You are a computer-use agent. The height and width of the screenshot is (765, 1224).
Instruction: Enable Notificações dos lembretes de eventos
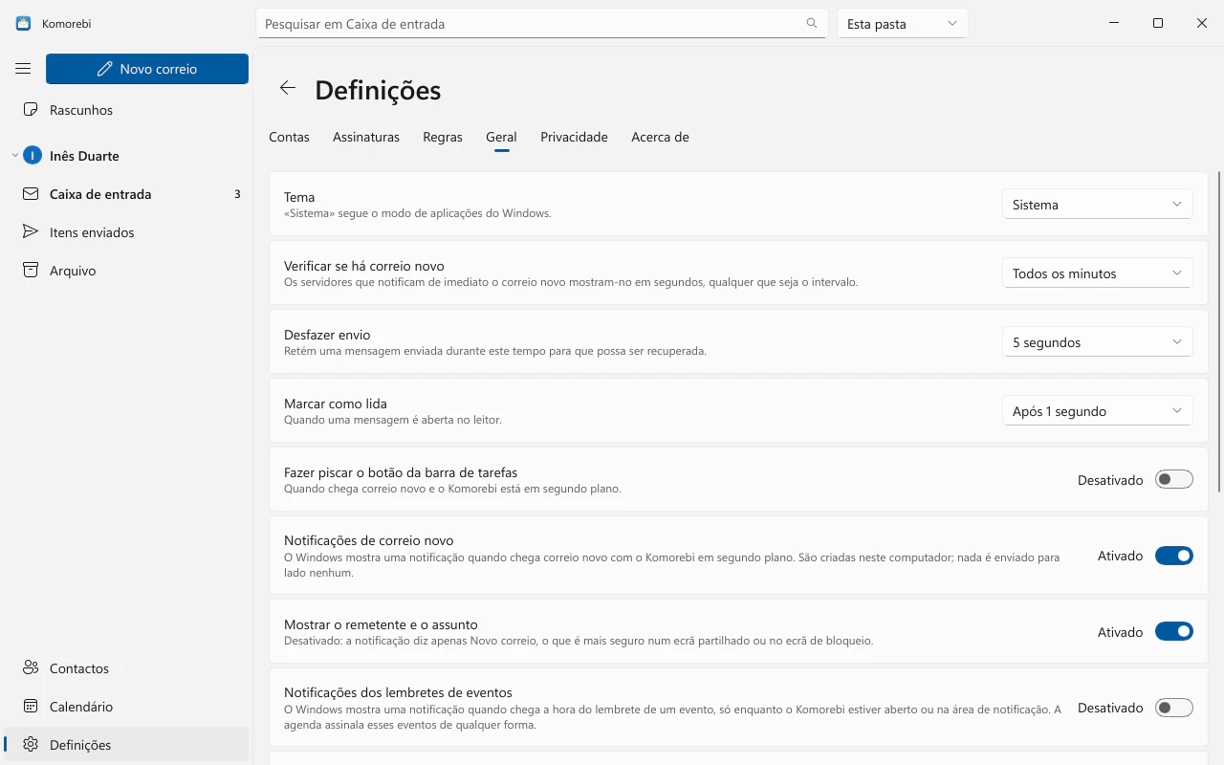coord(1174,708)
